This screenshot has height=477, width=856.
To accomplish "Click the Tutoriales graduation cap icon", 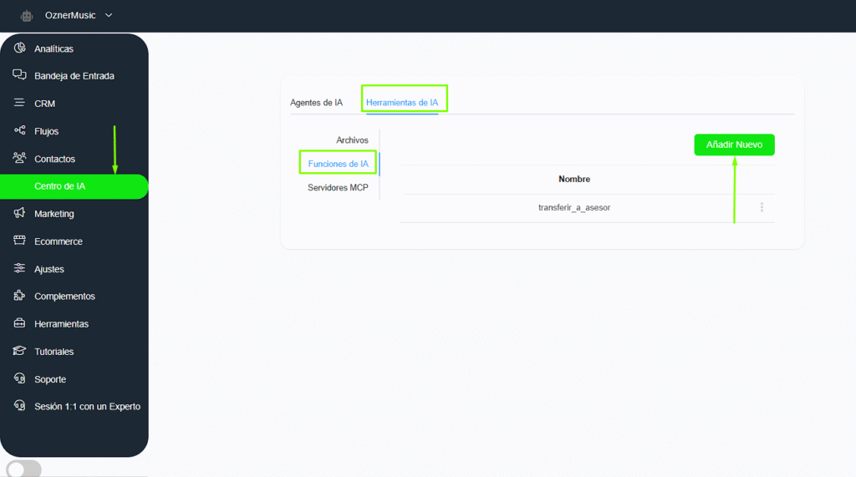I will [20, 352].
